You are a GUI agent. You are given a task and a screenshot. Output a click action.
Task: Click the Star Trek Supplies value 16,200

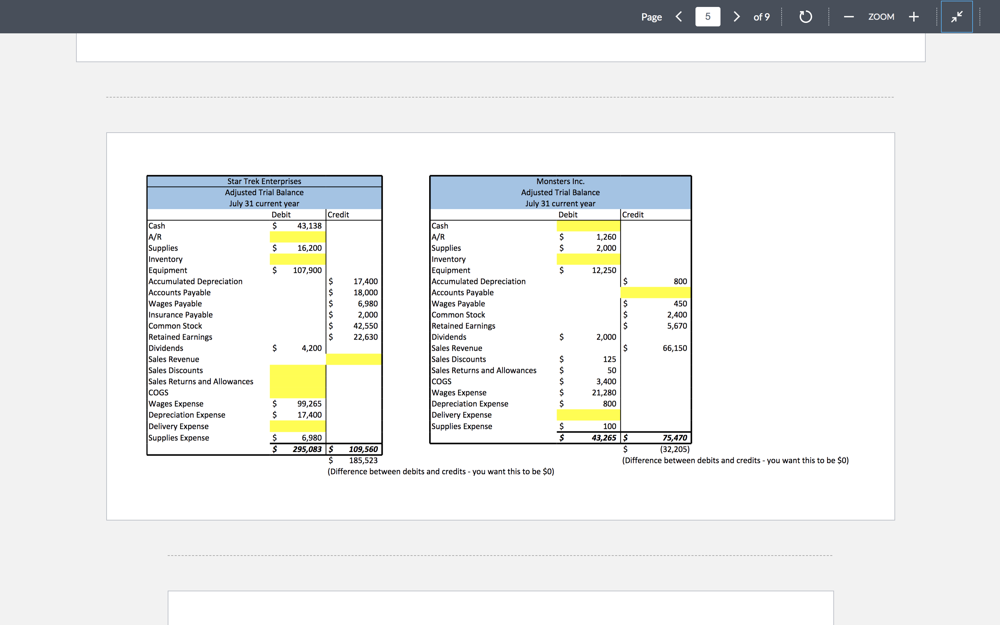309,248
